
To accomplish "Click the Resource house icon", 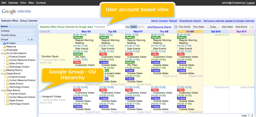I will 5,47.
